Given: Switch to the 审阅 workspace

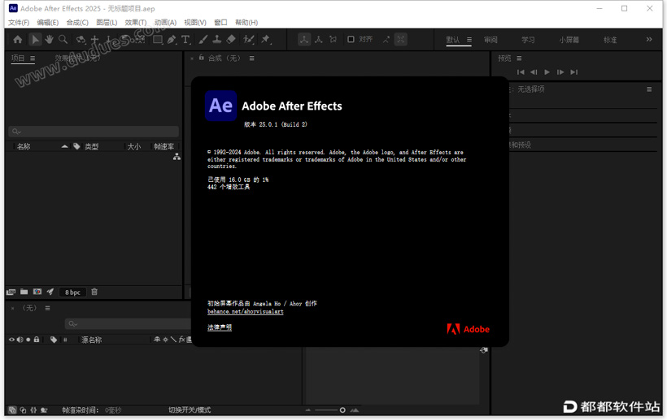Looking at the screenshot, I should click(x=490, y=40).
